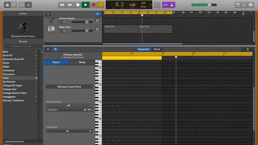The height and width of the screenshot is (145, 258).
Task: Toggle headphones solo on Deep Tech track
Action: [x=64, y=31]
